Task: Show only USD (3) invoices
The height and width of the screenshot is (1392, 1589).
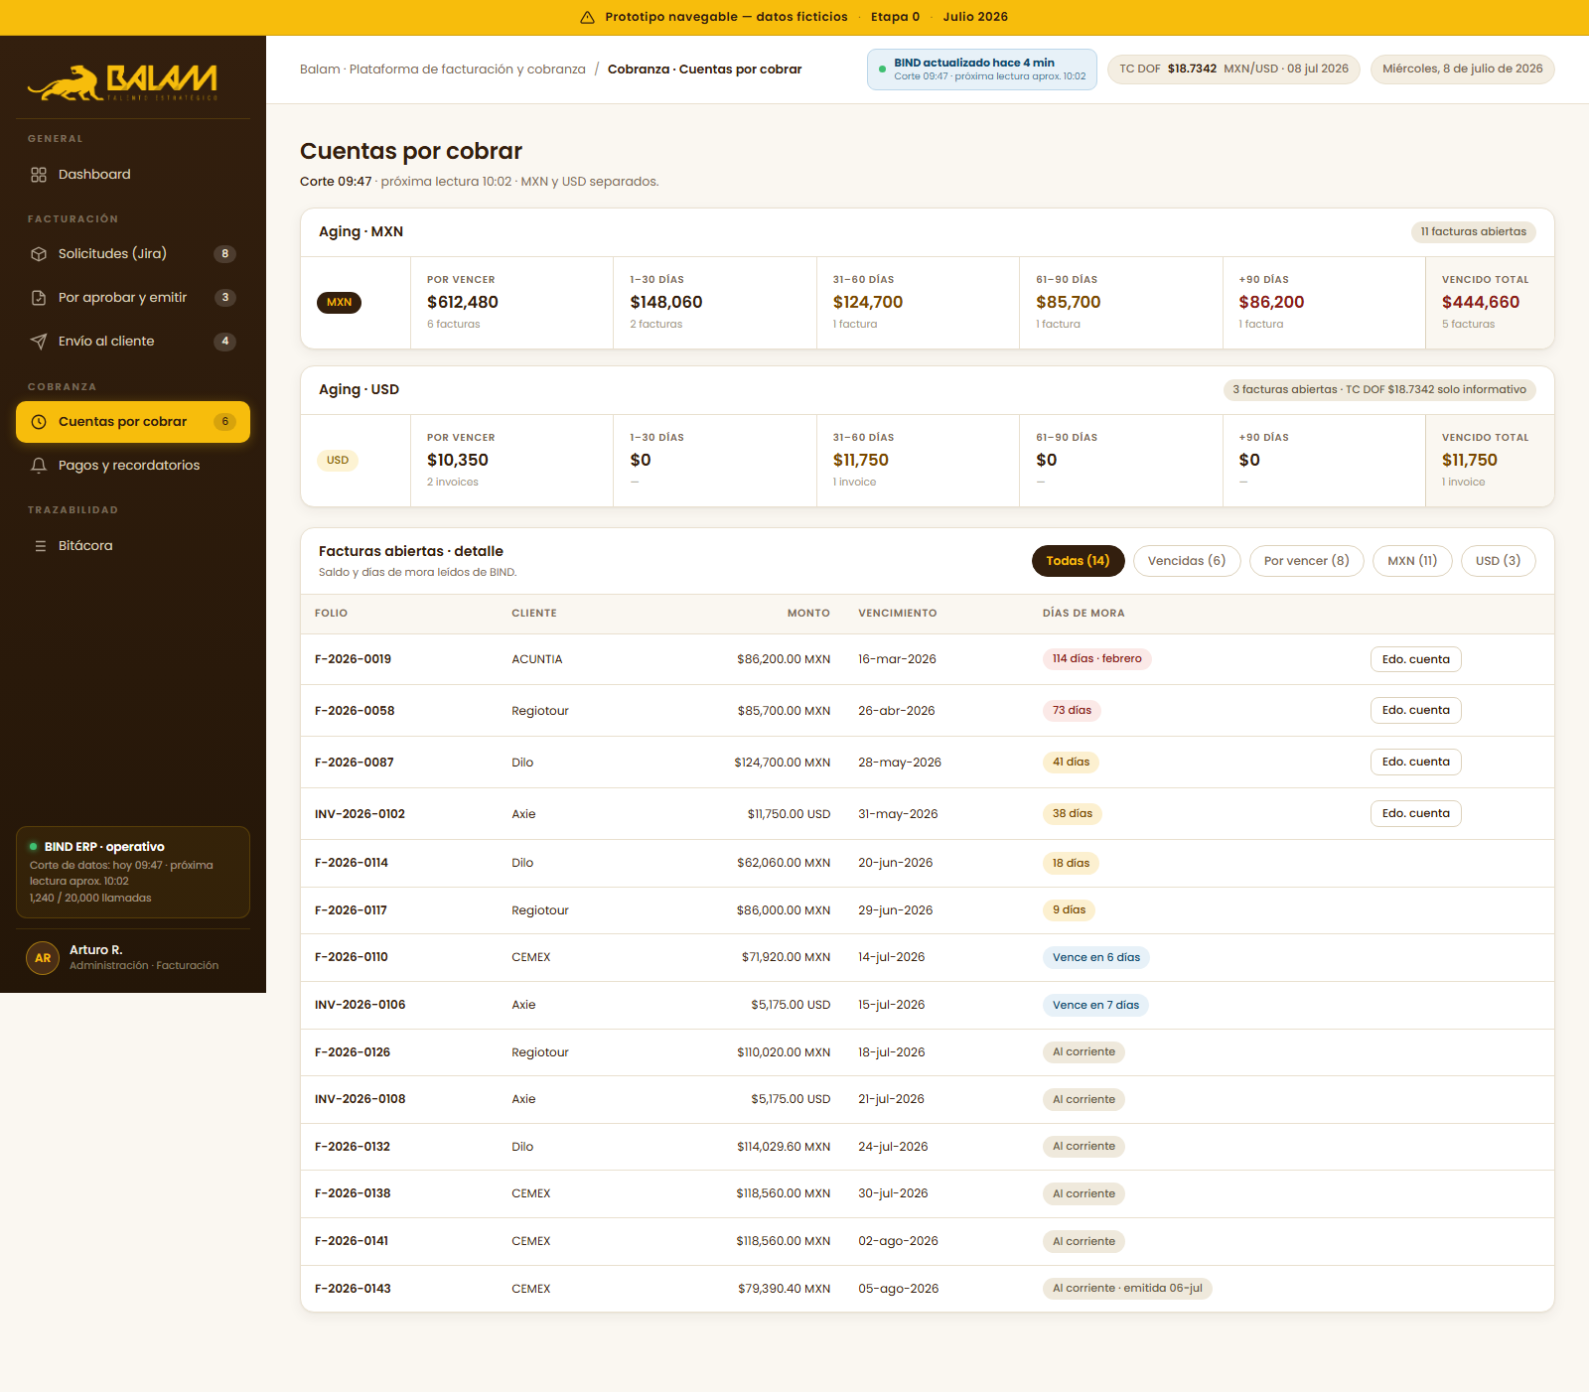Action: click(x=1498, y=561)
